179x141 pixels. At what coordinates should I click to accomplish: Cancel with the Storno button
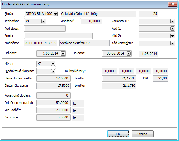(x=142, y=134)
